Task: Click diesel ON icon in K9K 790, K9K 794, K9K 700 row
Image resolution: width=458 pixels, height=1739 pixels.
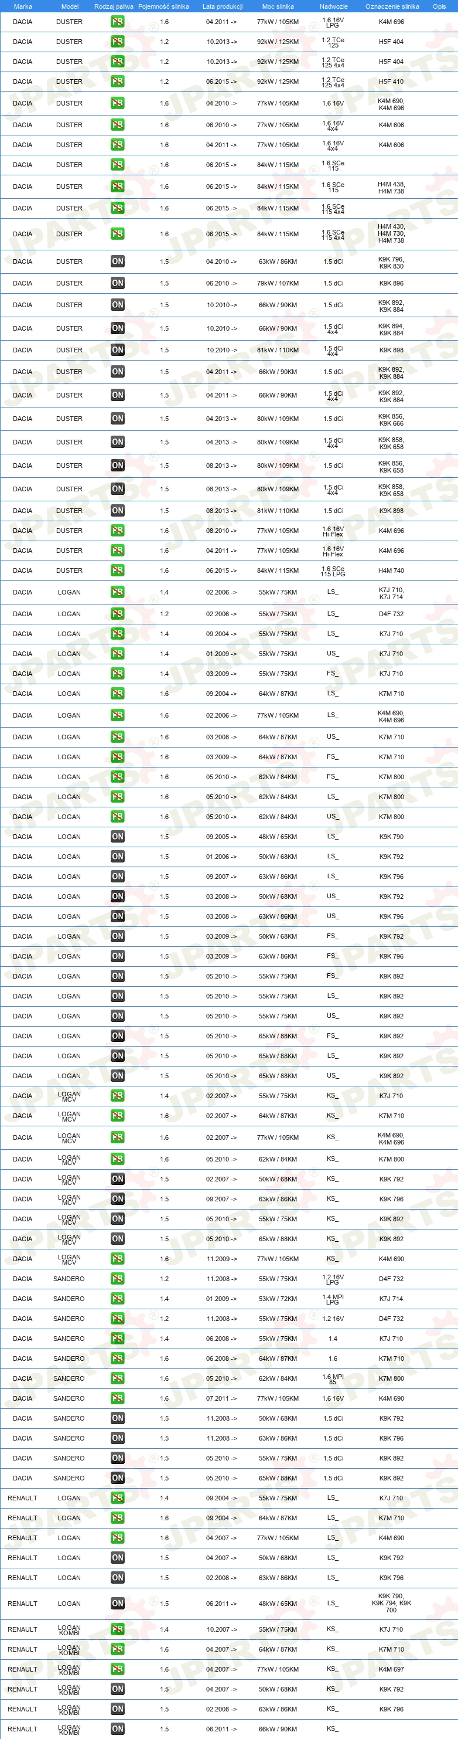Action: click(x=117, y=1604)
